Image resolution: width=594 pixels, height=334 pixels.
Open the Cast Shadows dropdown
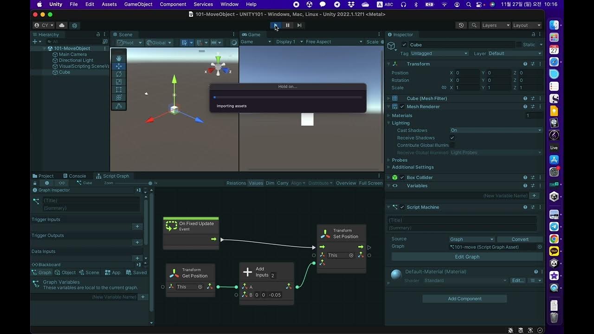(496, 130)
